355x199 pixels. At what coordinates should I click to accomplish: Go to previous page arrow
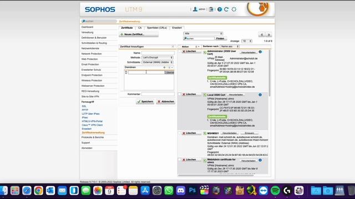coord(262,35)
